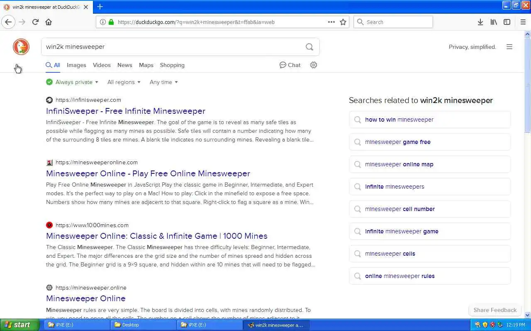Open InfiniSweeper - Free Infinite Minesweeper result
Viewport: 531px width, 331px height.
click(x=126, y=111)
